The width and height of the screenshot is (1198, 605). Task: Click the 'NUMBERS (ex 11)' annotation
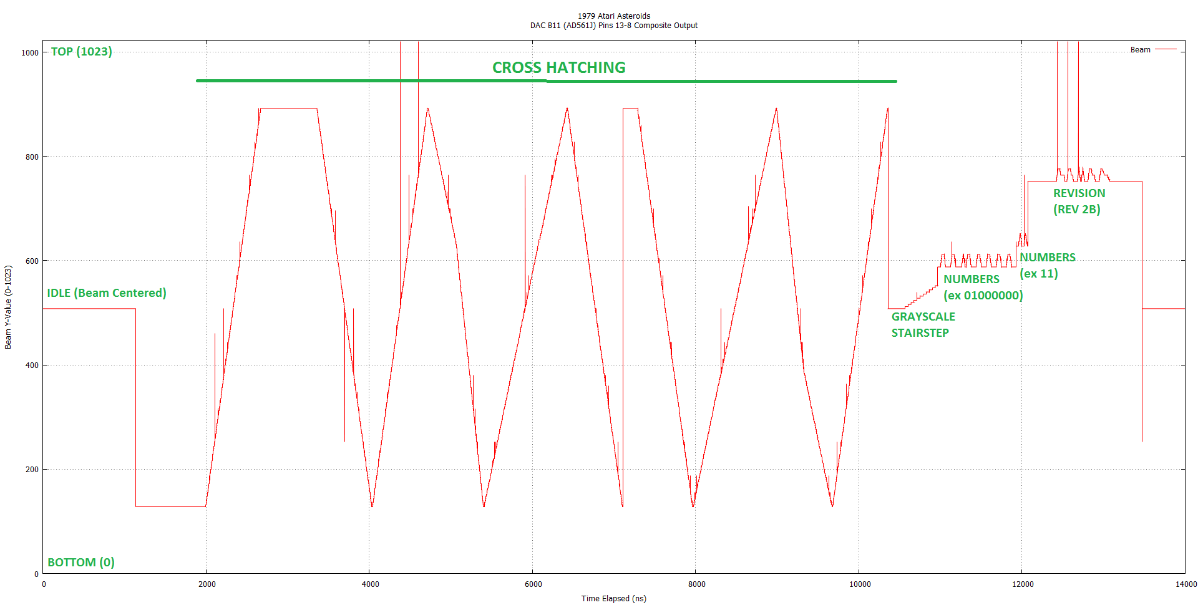click(1048, 266)
